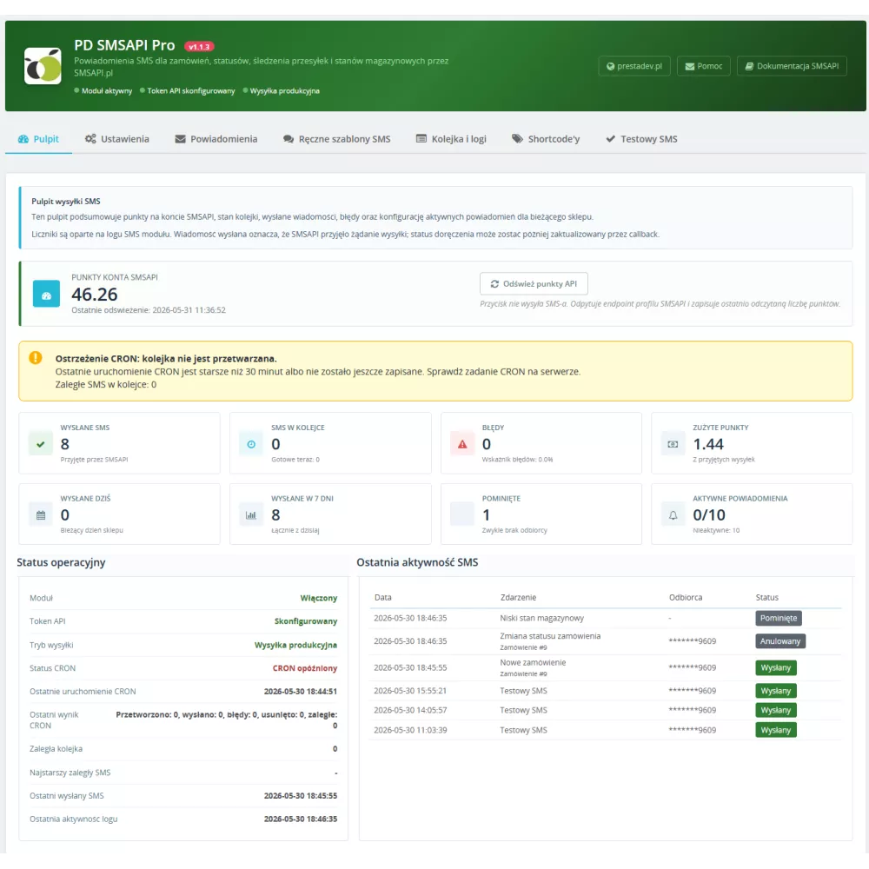Go to Ręczne szablony SMS tab
Viewport: 869px width, 869px height.
[x=337, y=139]
